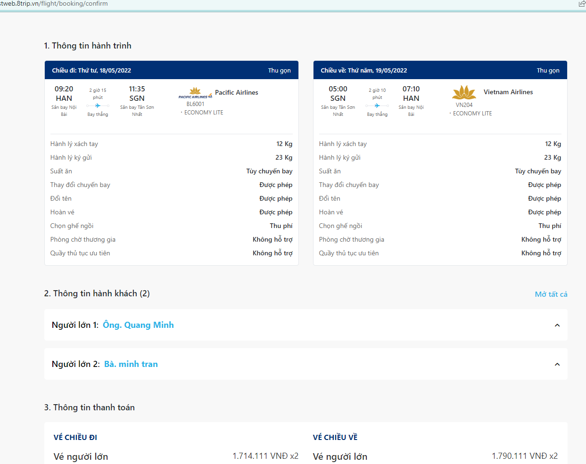Click the VÉ CHIỀU ĐI payment heading

click(75, 437)
